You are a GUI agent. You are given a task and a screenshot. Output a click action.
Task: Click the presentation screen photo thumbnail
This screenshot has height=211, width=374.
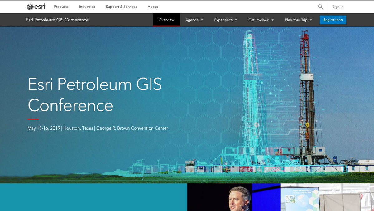point(327,197)
